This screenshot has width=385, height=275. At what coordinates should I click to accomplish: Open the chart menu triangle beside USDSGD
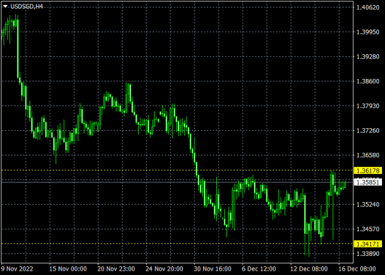point(5,7)
